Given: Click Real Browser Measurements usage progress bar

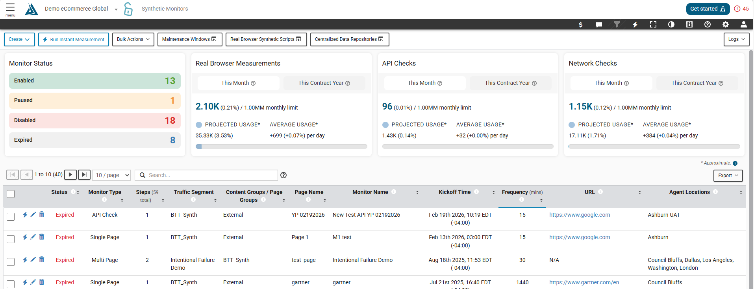Looking at the screenshot, I should (x=281, y=146).
